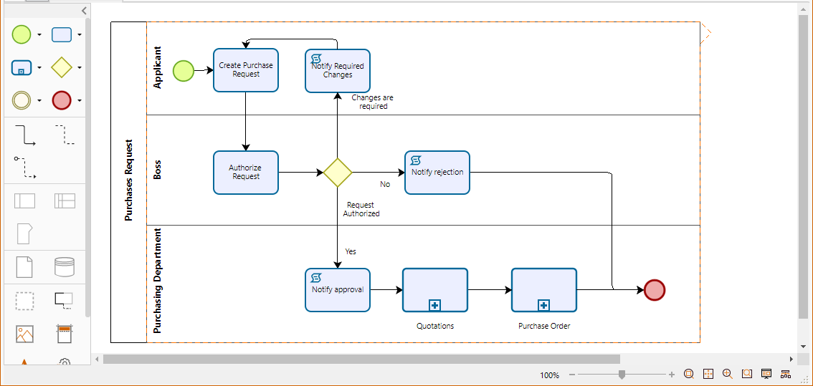
Task: Open presentation mode from the status bar
Action: (x=767, y=374)
